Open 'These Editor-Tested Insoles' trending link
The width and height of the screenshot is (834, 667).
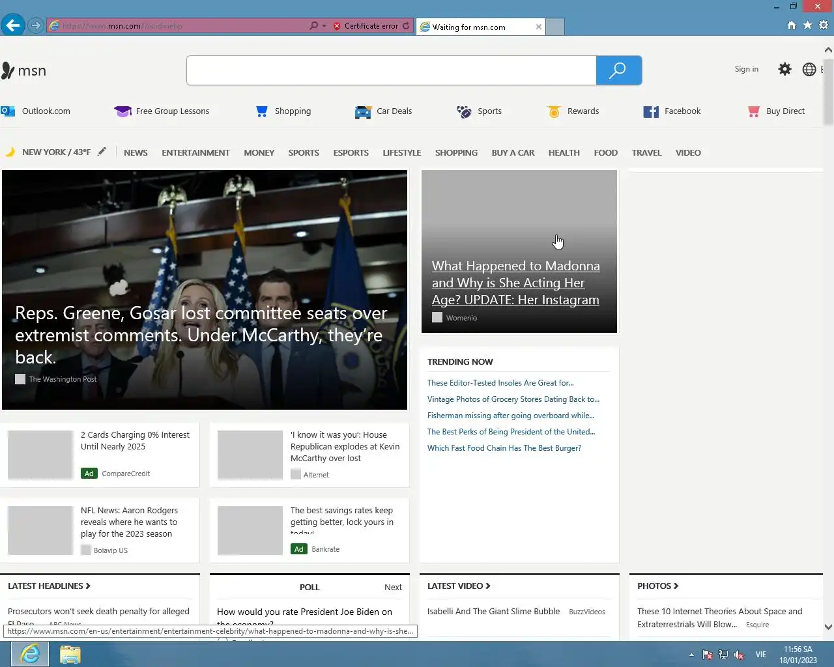pyautogui.click(x=500, y=383)
